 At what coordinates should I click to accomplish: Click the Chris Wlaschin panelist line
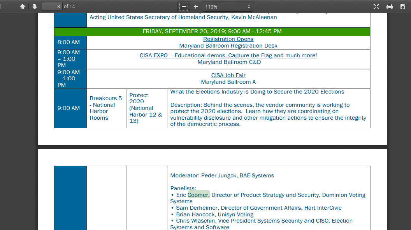point(261,224)
